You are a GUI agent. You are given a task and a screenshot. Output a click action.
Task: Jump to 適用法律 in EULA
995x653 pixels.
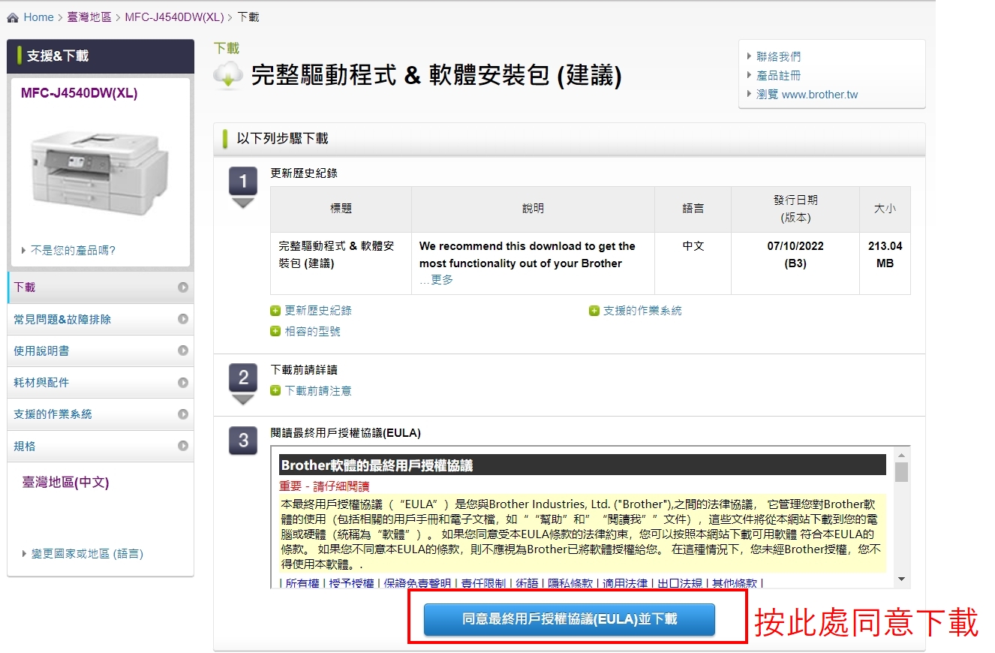point(625,583)
